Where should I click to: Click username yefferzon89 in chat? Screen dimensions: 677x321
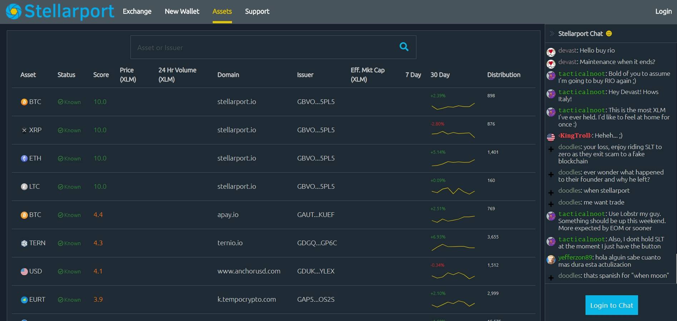point(575,257)
